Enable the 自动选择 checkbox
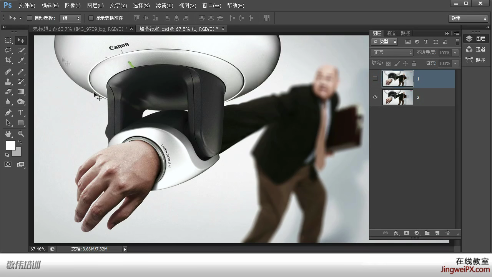Screen dimensions: 492x277 pos(30,18)
